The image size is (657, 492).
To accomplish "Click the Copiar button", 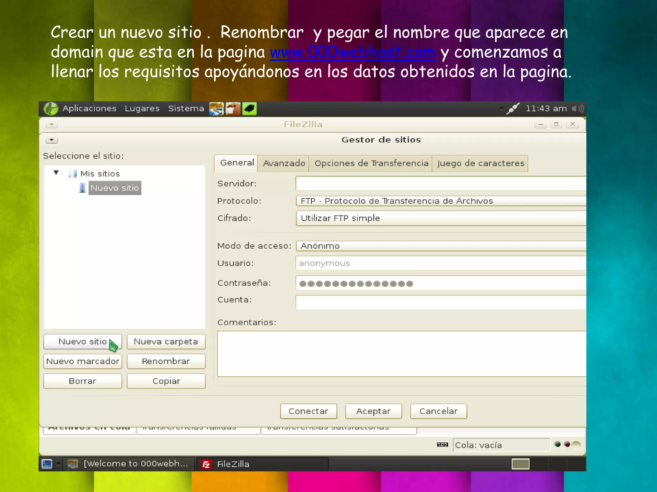I will coord(166,381).
